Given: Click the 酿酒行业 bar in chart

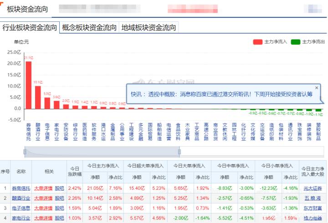Looking at the screenshot, I should (x=38, y=97).
